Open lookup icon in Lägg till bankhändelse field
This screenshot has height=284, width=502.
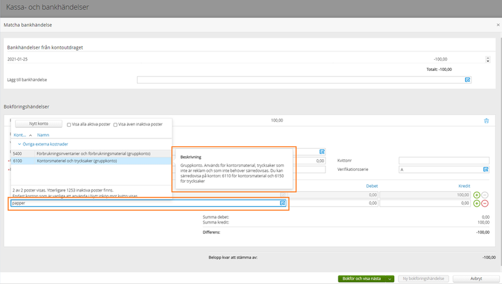(467, 80)
